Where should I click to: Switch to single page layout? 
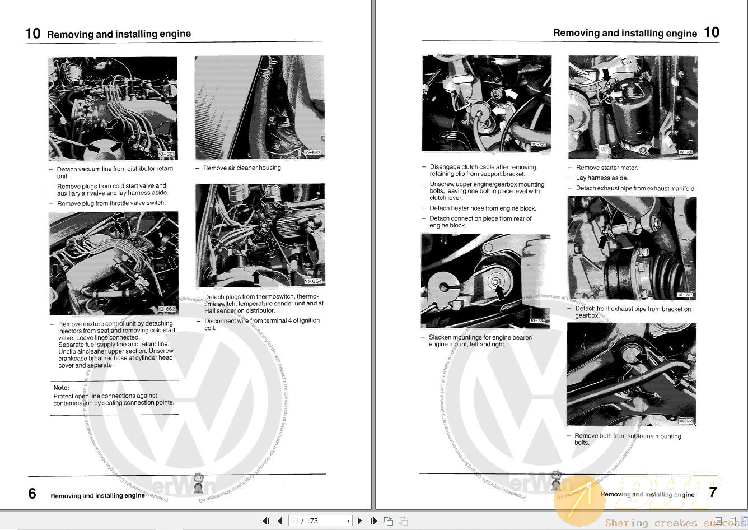pyautogui.click(x=719, y=522)
